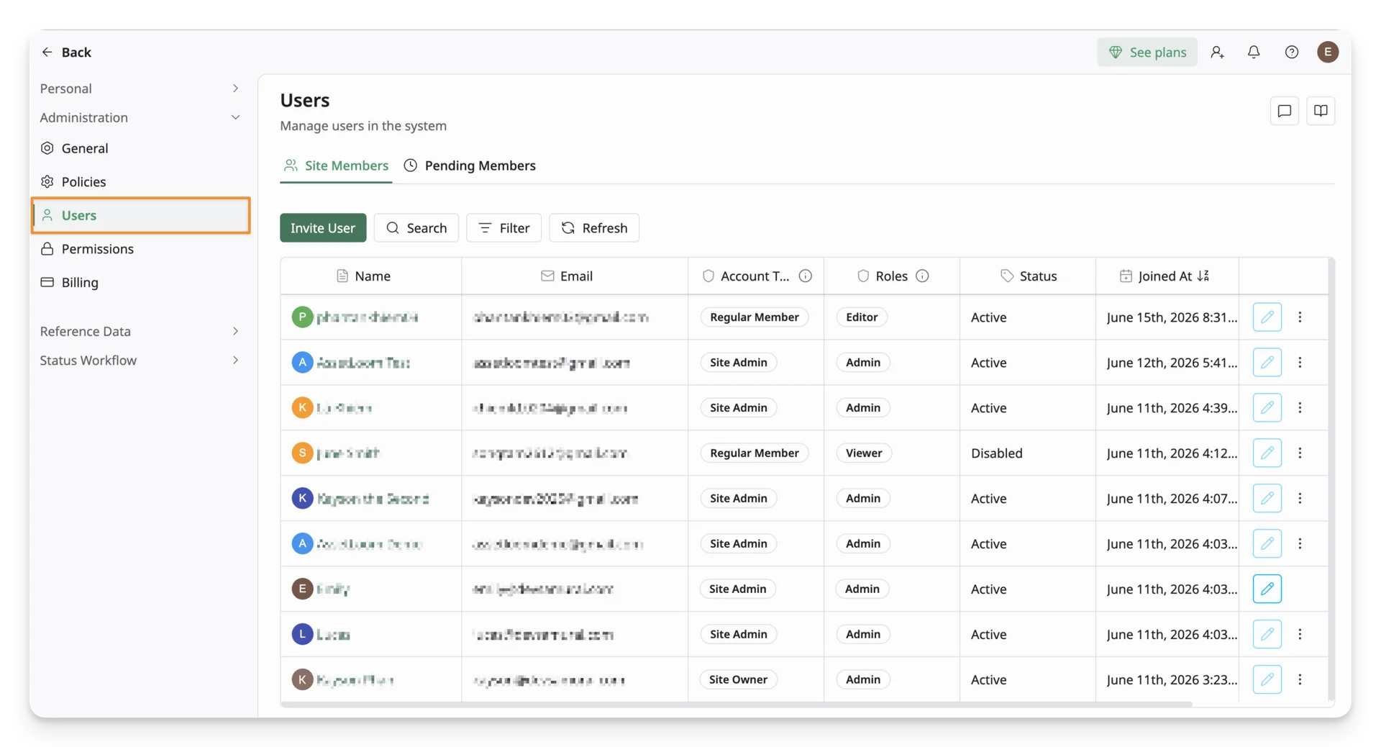Click the Roles column info icon
Viewport: 1381px width, 747px height.
click(x=922, y=276)
